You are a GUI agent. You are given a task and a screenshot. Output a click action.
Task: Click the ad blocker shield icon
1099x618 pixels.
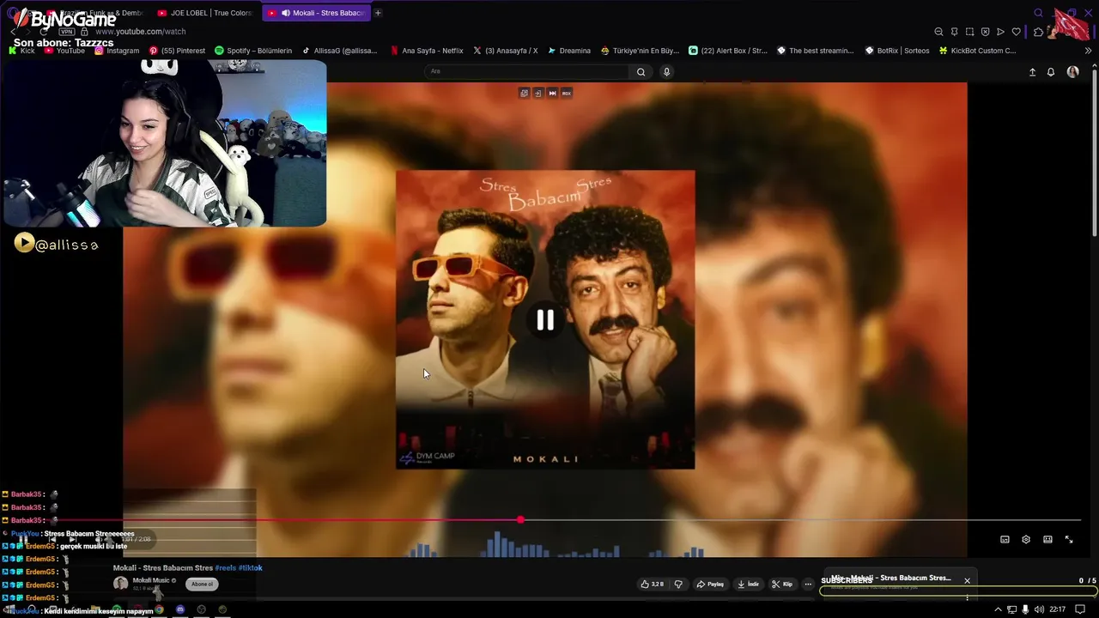985,32
